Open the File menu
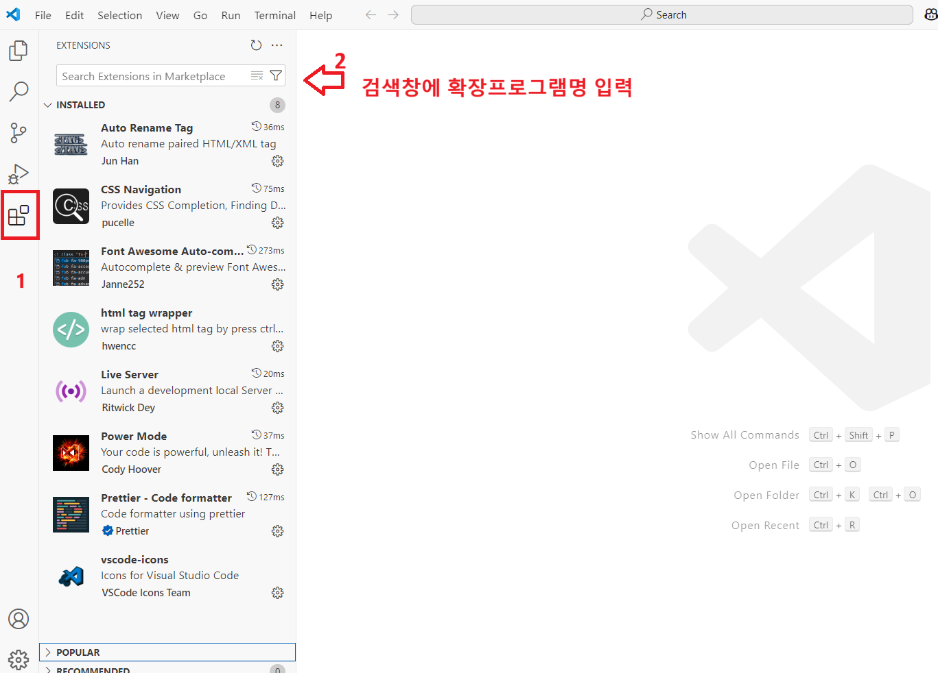 pos(43,15)
